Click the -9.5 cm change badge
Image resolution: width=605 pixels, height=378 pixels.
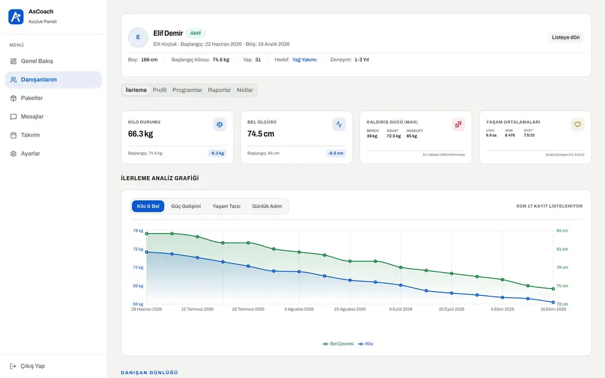[x=336, y=153]
